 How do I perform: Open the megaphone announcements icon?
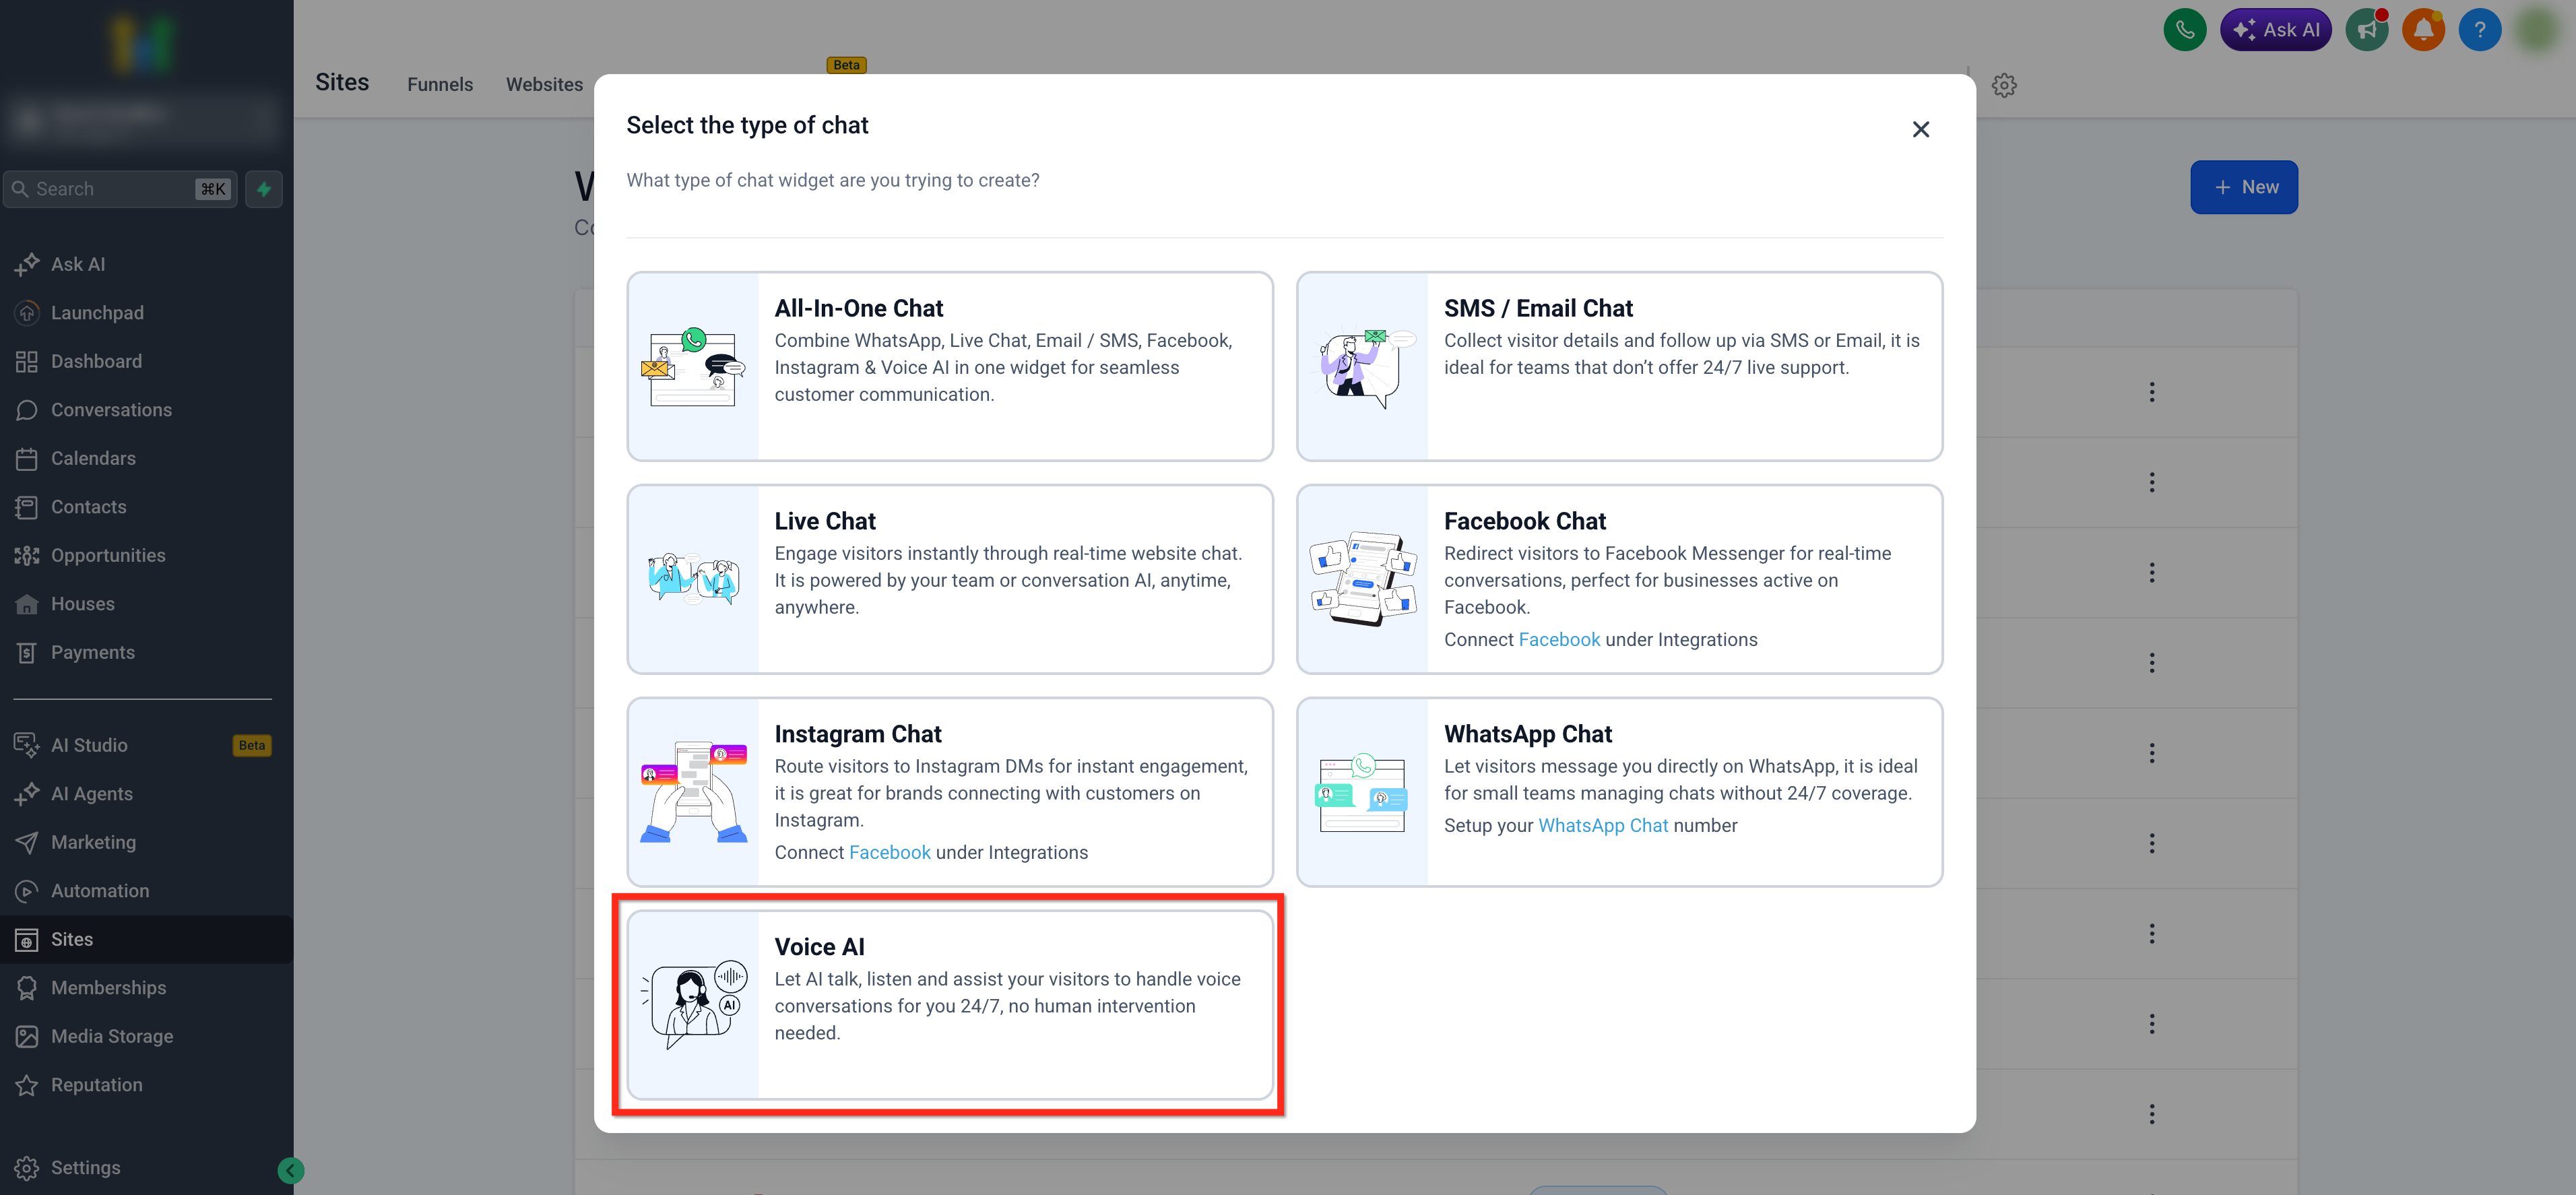click(x=2366, y=30)
